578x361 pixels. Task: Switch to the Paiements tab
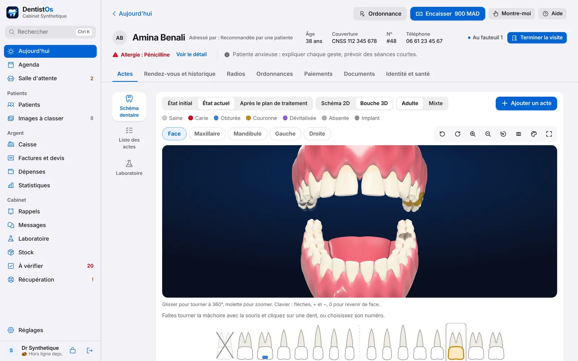tap(318, 74)
